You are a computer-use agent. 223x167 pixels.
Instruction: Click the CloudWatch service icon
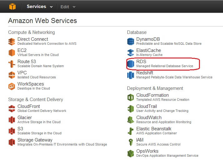(131, 120)
